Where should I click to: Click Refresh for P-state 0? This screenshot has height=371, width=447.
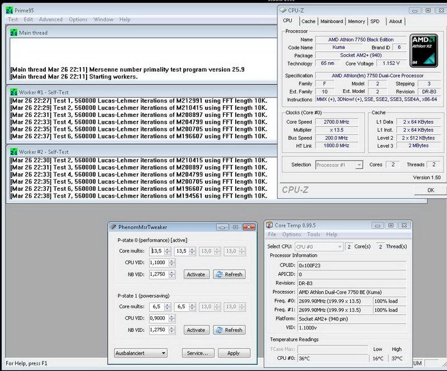pyautogui.click(x=229, y=274)
